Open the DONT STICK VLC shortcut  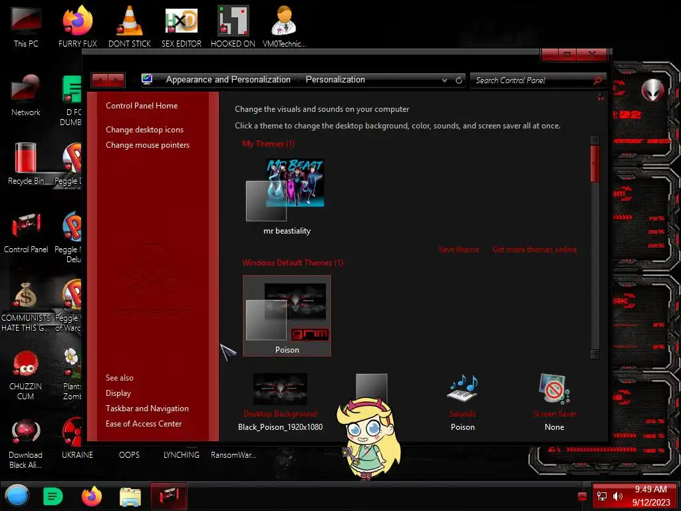(x=130, y=27)
